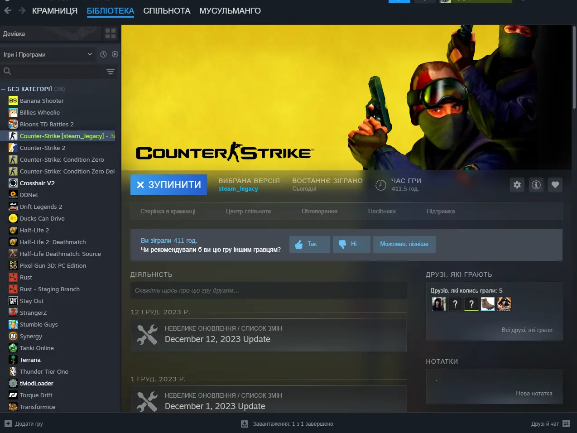
Task: Add game to favorites heart icon
Action: pyautogui.click(x=555, y=185)
